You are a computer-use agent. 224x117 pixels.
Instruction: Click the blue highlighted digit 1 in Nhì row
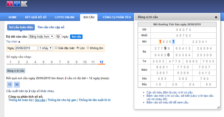pyautogui.click(x=173, y=42)
